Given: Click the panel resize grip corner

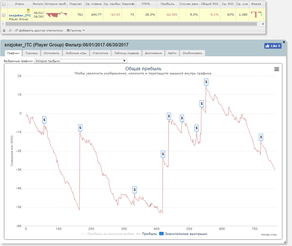Looking at the screenshot, I should click(x=285, y=242).
